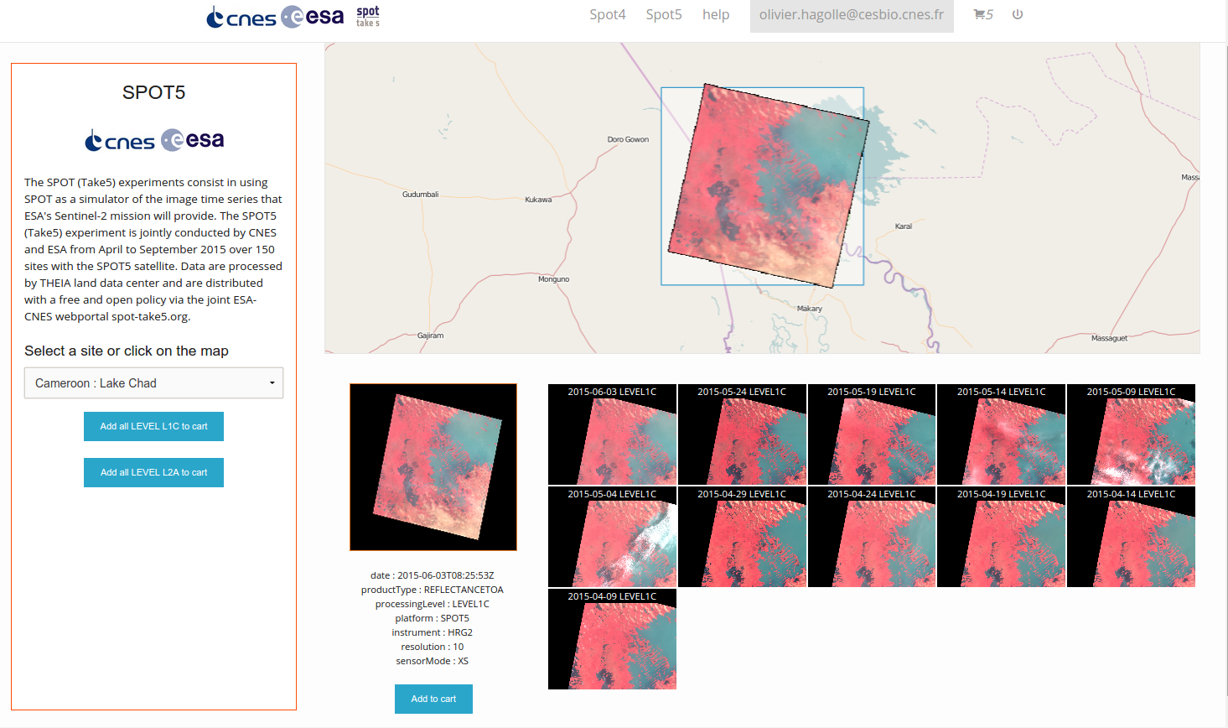Click the olivier.hagolle@cesbio.cnes.fr account entry

tap(852, 15)
